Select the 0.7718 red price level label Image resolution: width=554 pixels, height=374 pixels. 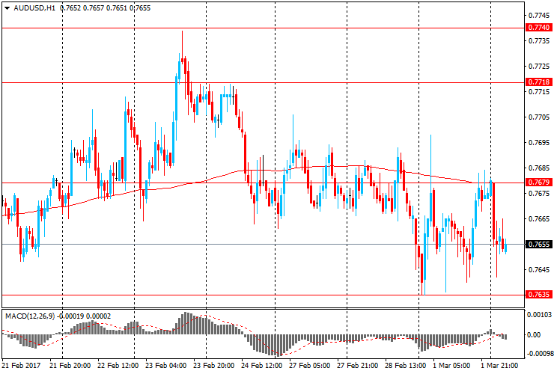[x=539, y=82]
